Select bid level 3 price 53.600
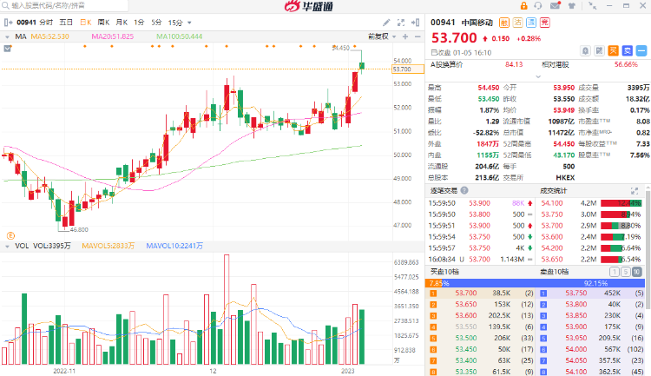 [x=466, y=315]
